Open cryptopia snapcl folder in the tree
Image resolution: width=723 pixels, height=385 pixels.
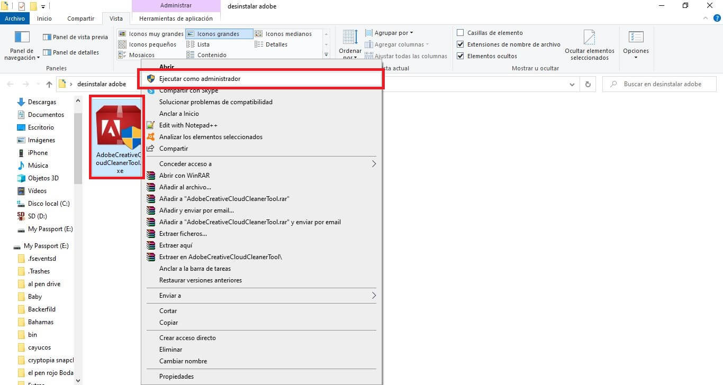[46, 360]
